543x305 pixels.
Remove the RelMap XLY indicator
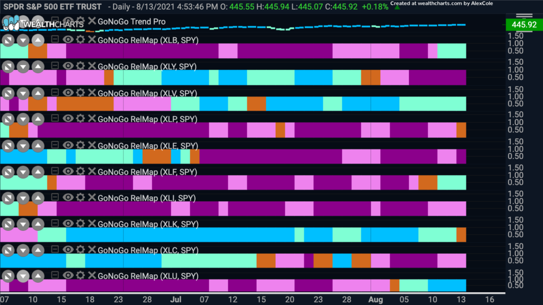point(92,66)
